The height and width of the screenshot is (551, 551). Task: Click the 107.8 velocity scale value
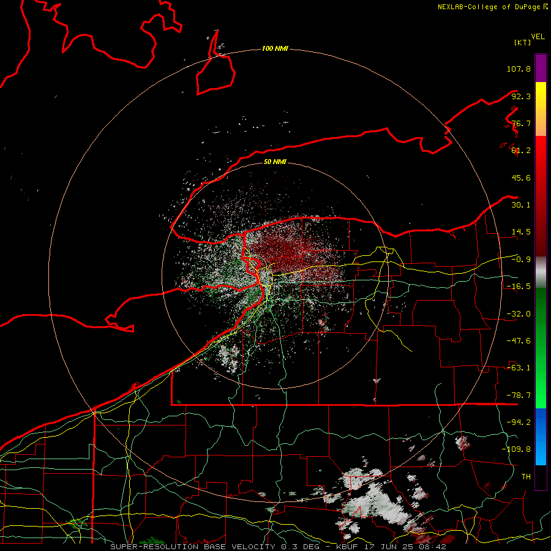point(519,69)
